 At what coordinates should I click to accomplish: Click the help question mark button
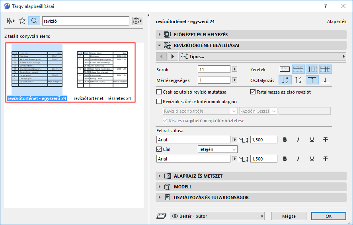click(326, 6)
